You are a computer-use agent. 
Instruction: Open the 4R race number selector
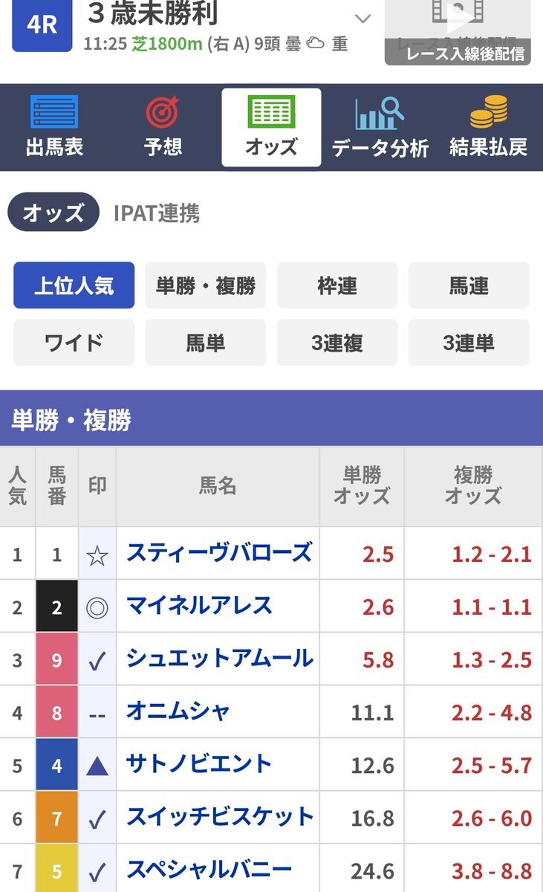click(42, 25)
